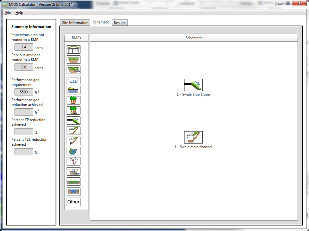Select the first tree trench BMP icon
Screen dimensions: 309x231
74,100
